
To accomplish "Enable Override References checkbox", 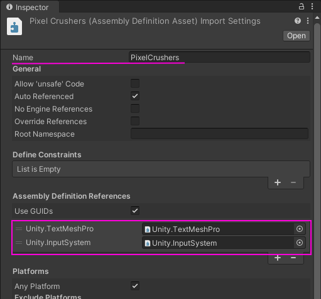I will [135, 121].
